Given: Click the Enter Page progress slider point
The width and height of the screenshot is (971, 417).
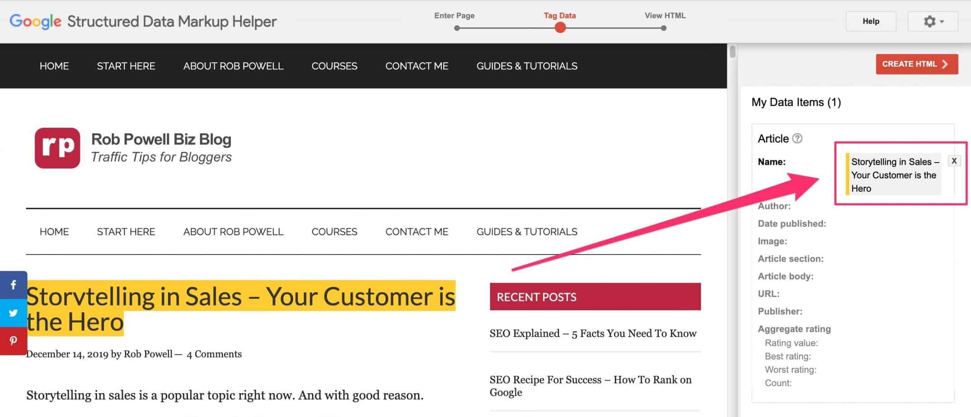Looking at the screenshot, I should coord(457,28).
